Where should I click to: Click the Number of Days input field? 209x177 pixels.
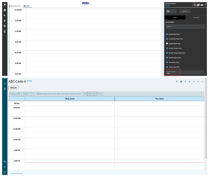click(185, 73)
